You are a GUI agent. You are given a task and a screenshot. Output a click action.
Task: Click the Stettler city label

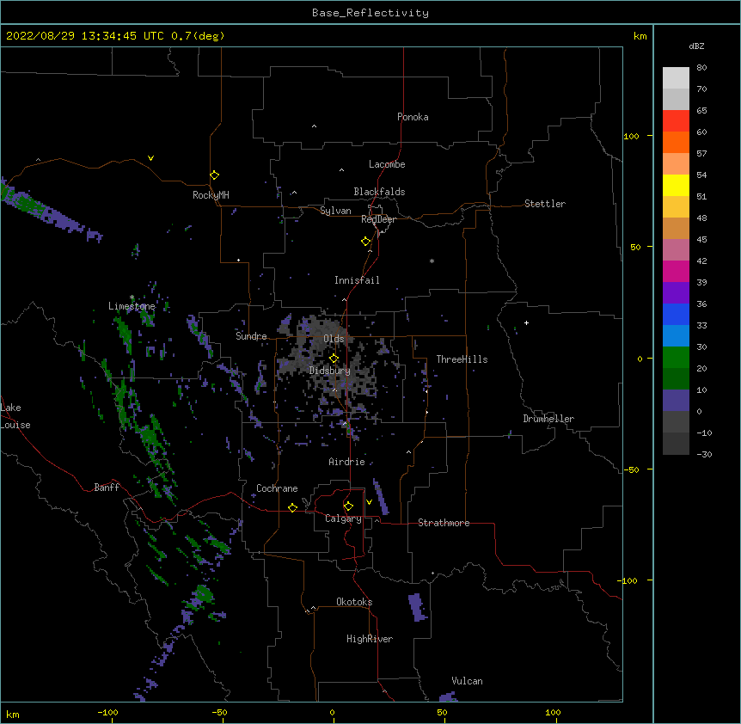click(545, 204)
